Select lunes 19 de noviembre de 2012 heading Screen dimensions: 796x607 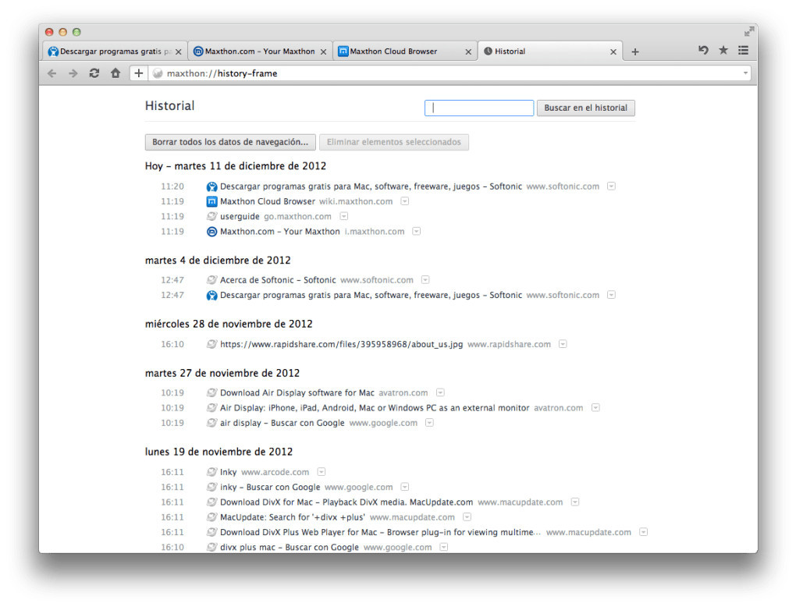219,452
